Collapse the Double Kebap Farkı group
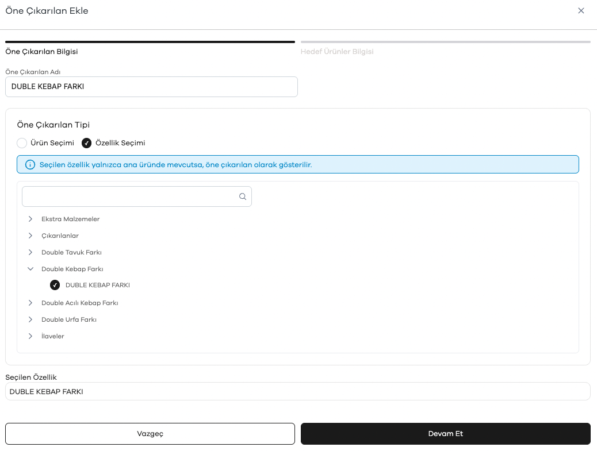The width and height of the screenshot is (597, 451). tap(30, 269)
